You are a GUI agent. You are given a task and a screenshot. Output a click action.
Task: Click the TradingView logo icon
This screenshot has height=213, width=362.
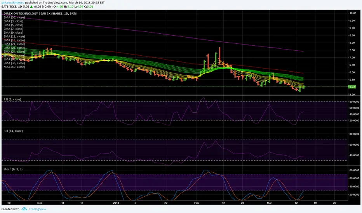(24, 209)
